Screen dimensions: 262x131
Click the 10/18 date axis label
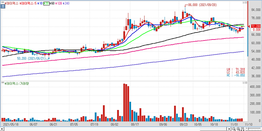pos(214,124)
